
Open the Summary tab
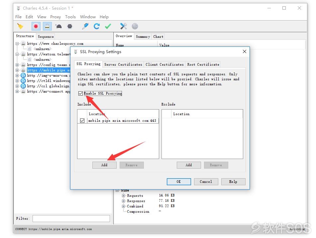(x=143, y=37)
